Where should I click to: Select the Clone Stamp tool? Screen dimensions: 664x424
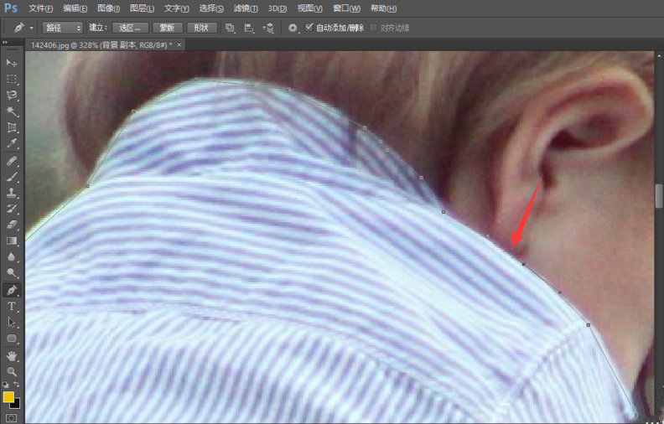tap(12, 193)
